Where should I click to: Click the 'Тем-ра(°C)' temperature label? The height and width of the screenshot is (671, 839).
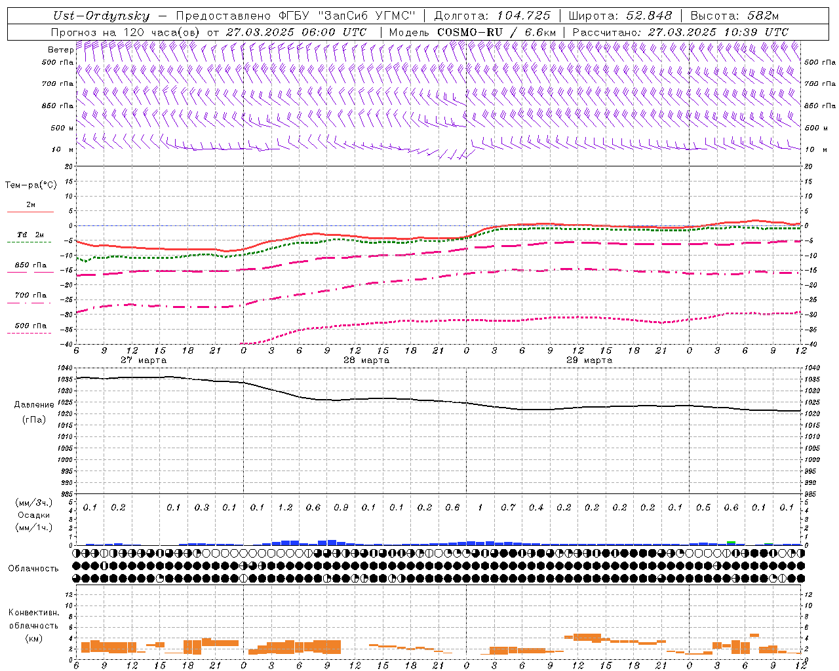tap(31, 185)
